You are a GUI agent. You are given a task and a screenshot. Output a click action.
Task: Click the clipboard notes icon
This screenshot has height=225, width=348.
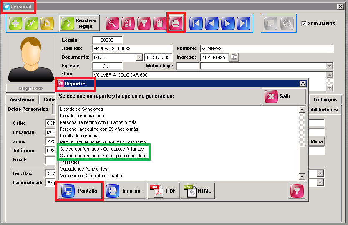click(x=160, y=23)
